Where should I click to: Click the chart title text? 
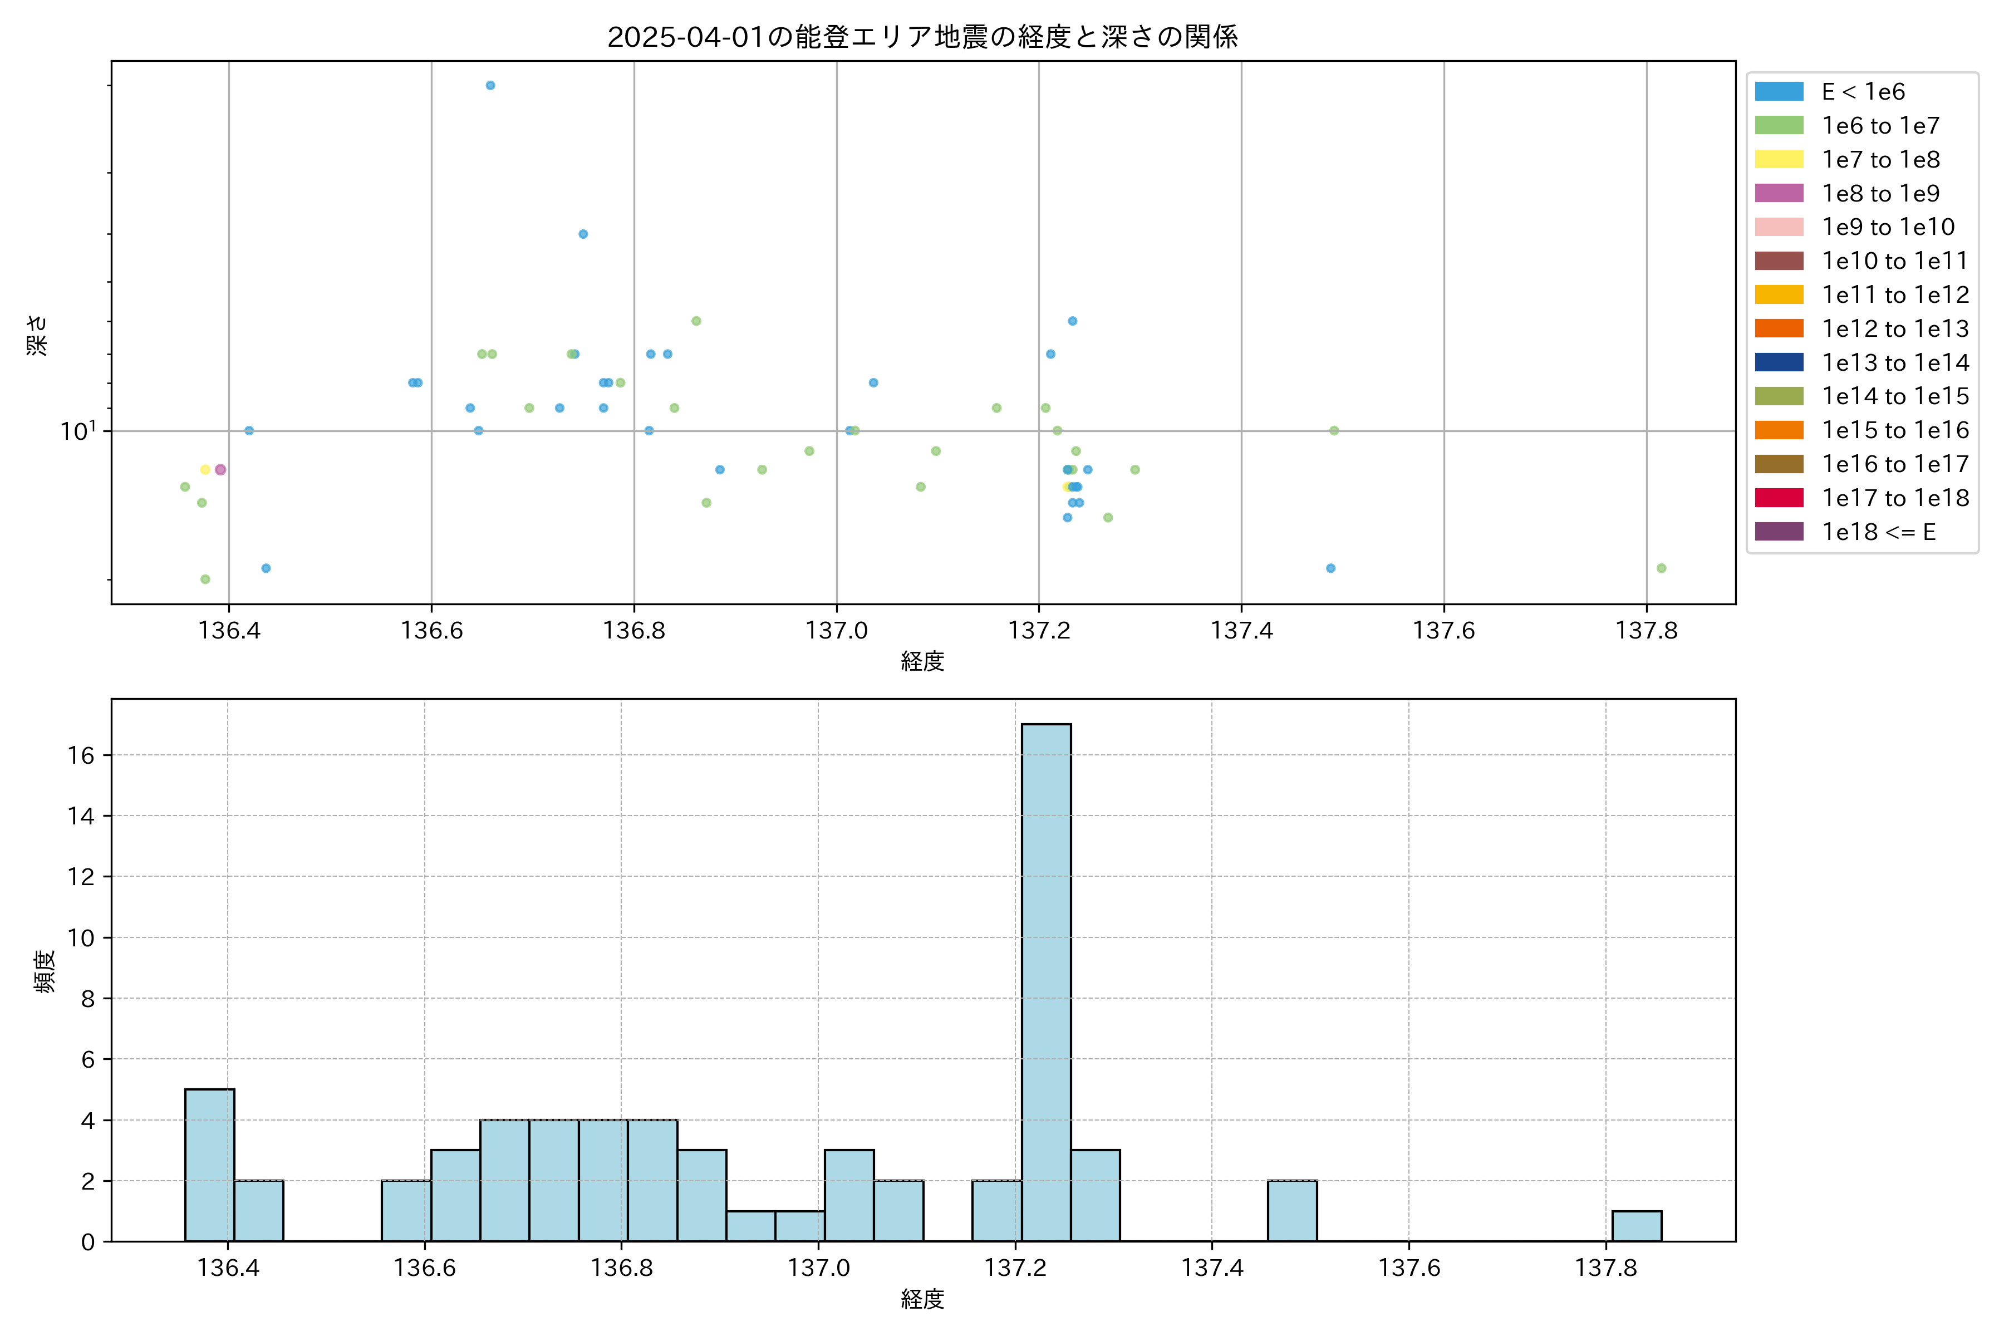coord(922,37)
